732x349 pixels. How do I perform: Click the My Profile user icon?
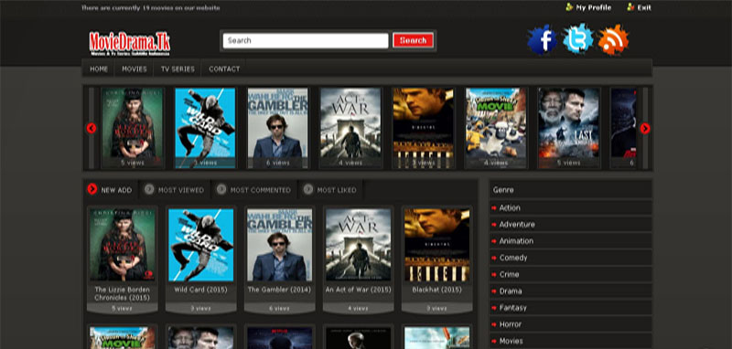(569, 7)
